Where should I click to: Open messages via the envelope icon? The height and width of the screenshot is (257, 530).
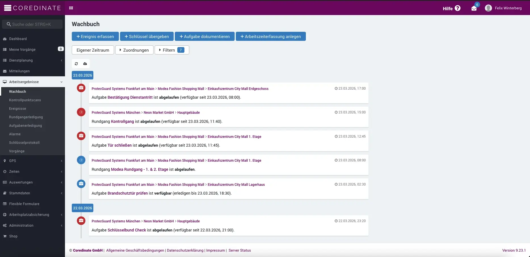[x=473, y=8]
